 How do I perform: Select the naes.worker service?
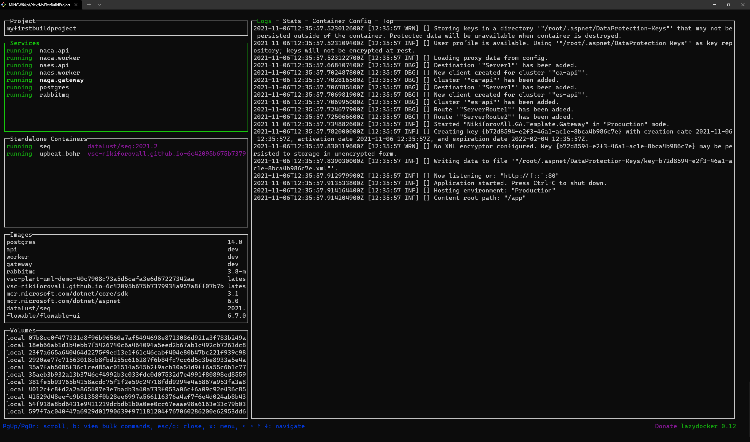[x=126, y=72]
